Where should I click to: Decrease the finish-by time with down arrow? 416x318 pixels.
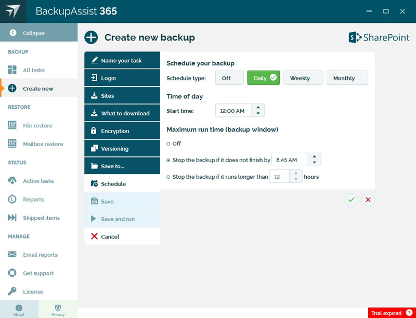(315, 163)
